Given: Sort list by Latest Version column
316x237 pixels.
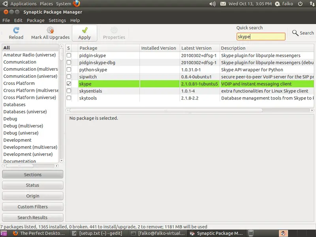Looking at the screenshot, I should [196, 48].
